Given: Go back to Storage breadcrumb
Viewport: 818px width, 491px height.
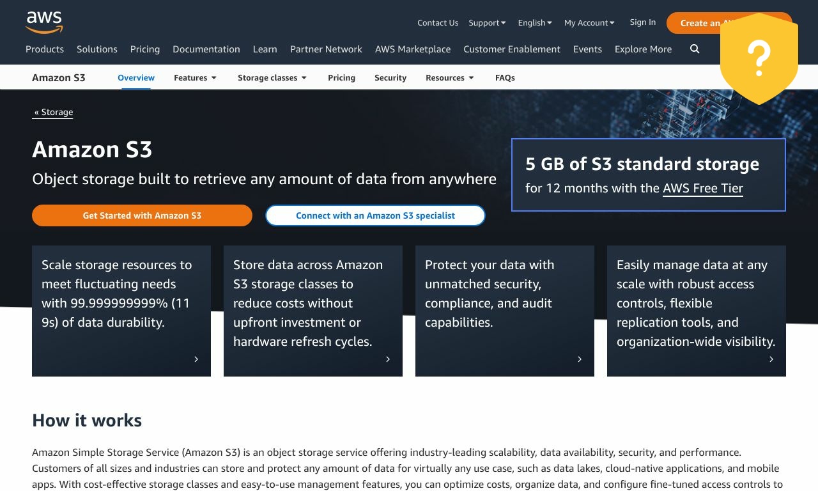Looking at the screenshot, I should click(54, 112).
